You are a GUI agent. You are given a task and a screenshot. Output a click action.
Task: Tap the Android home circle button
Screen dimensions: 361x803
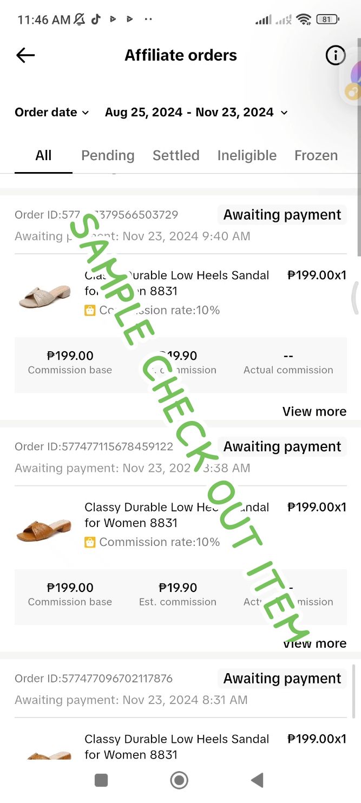[x=179, y=780]
